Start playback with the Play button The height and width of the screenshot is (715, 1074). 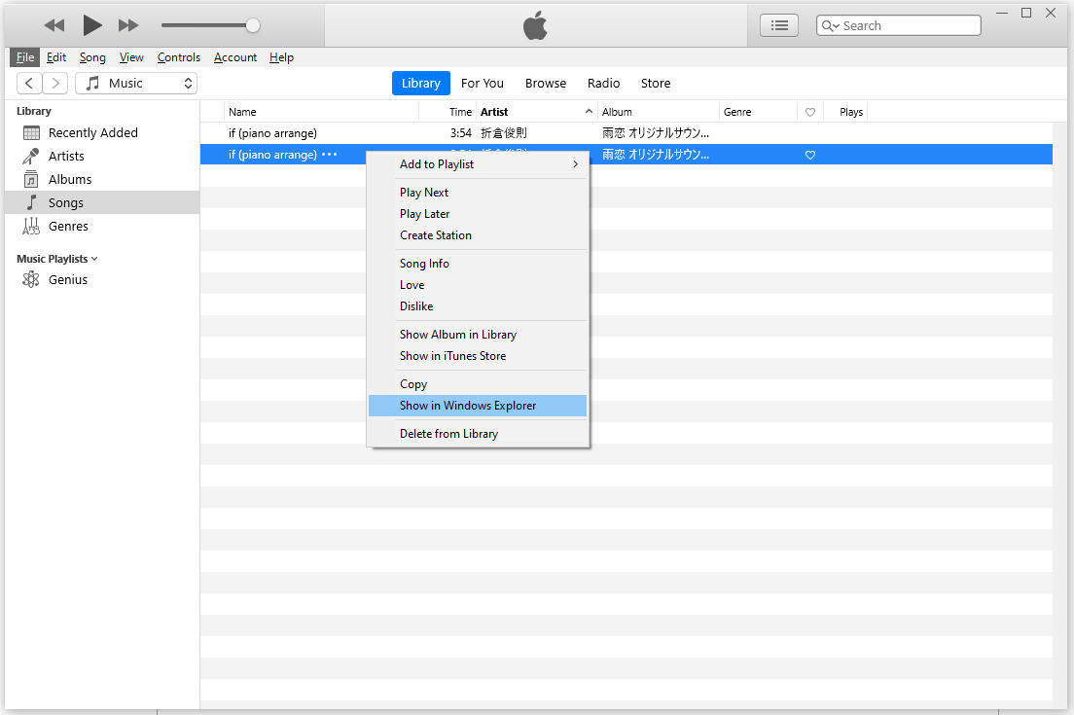[91, 25]
